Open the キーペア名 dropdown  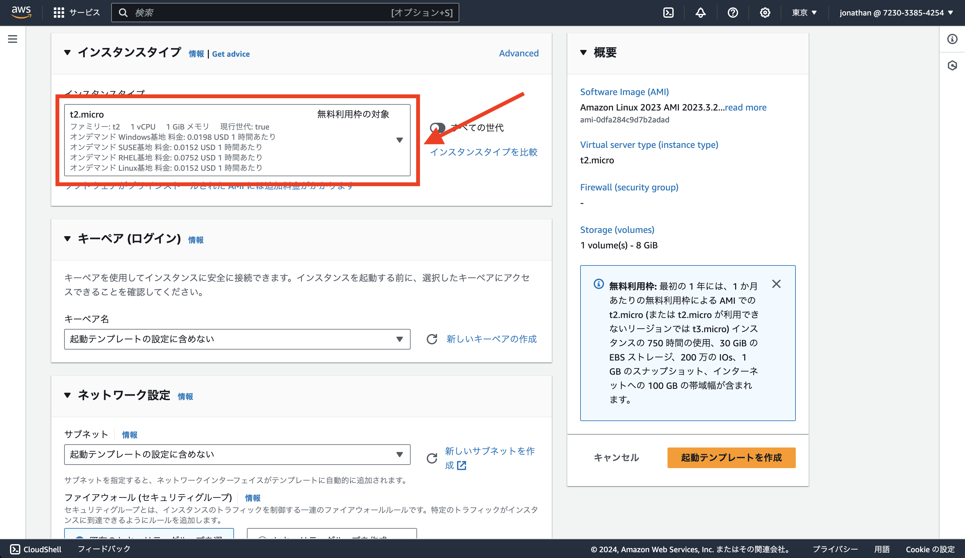coord(400,339)
